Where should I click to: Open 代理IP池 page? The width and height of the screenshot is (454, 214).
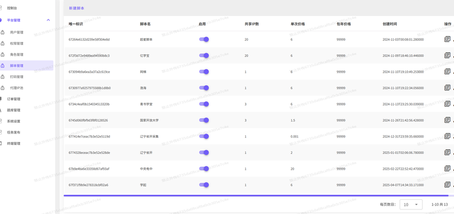pyautogui.click(x=16, y=88)
